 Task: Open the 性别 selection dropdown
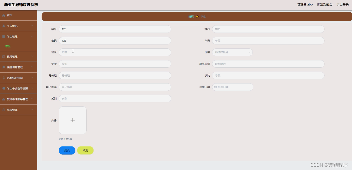tap(232, 52)
